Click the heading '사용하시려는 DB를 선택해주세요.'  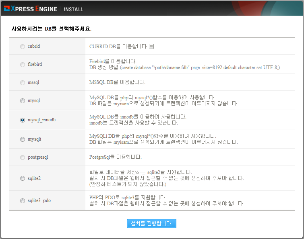pyautogui.click(x=52, y=29)
